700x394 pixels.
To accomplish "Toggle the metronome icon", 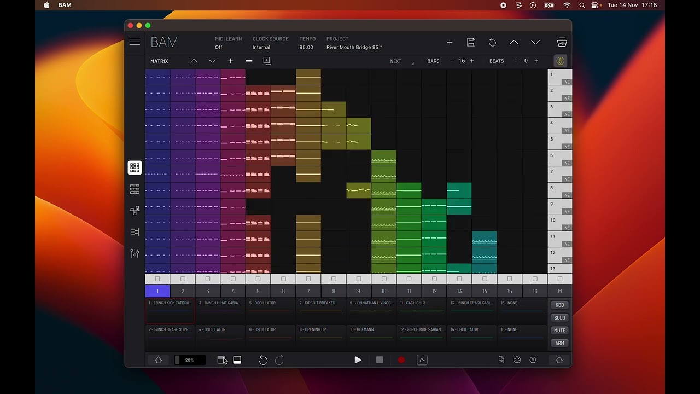I will (560, 61).
